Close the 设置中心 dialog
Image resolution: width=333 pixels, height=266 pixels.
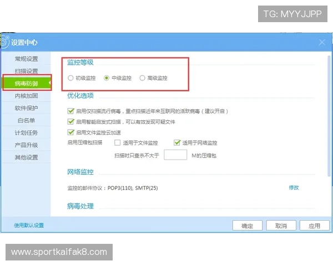click(322, 42)
